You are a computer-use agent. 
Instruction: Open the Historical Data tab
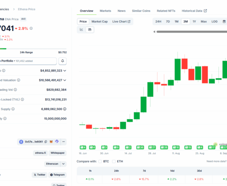click(194, 11)
